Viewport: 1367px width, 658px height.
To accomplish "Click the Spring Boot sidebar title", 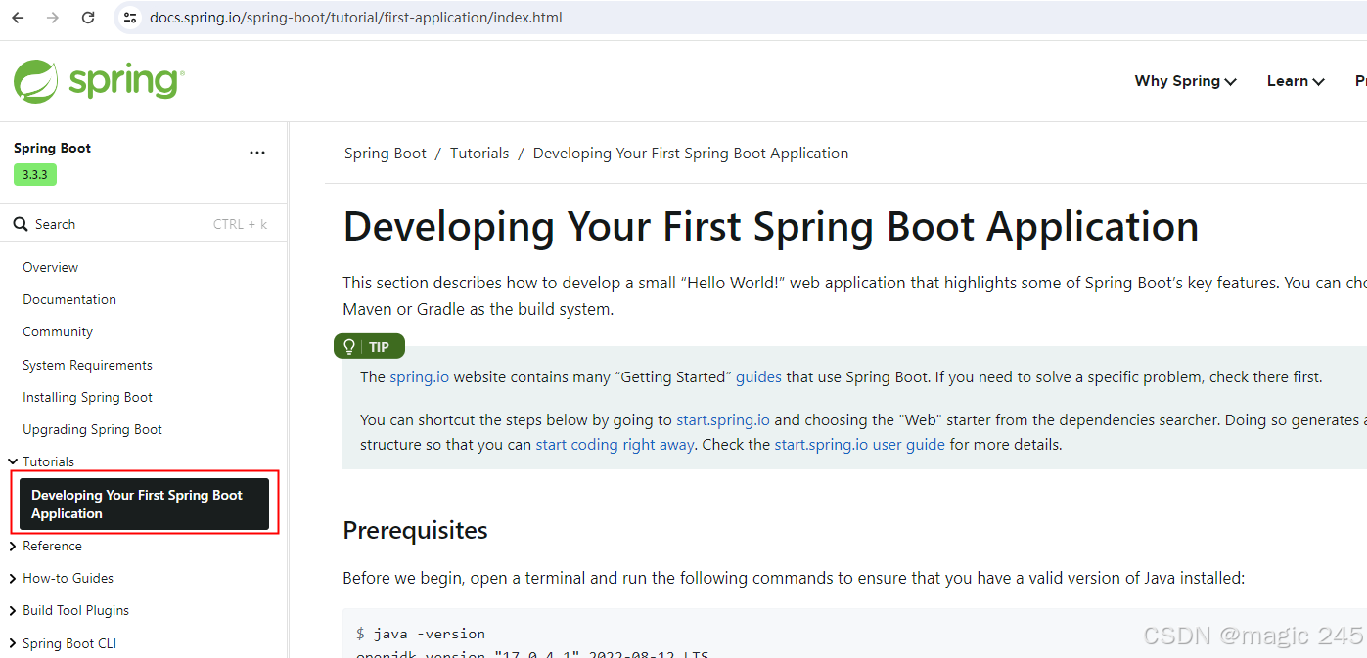I will [x=52, y=148].
